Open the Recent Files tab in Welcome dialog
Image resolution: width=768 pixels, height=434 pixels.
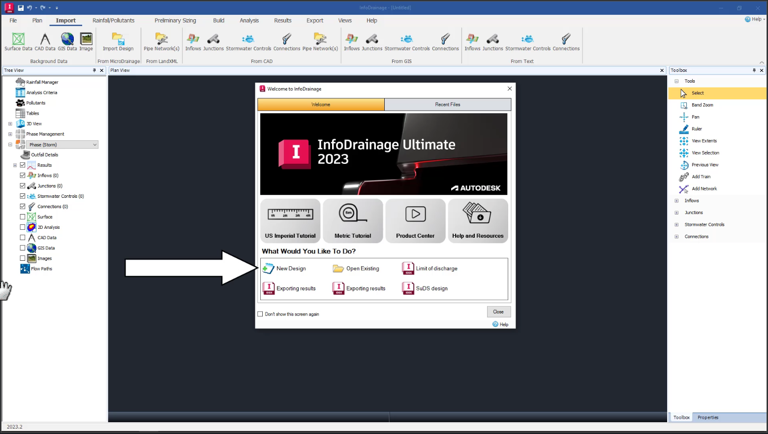448,104
